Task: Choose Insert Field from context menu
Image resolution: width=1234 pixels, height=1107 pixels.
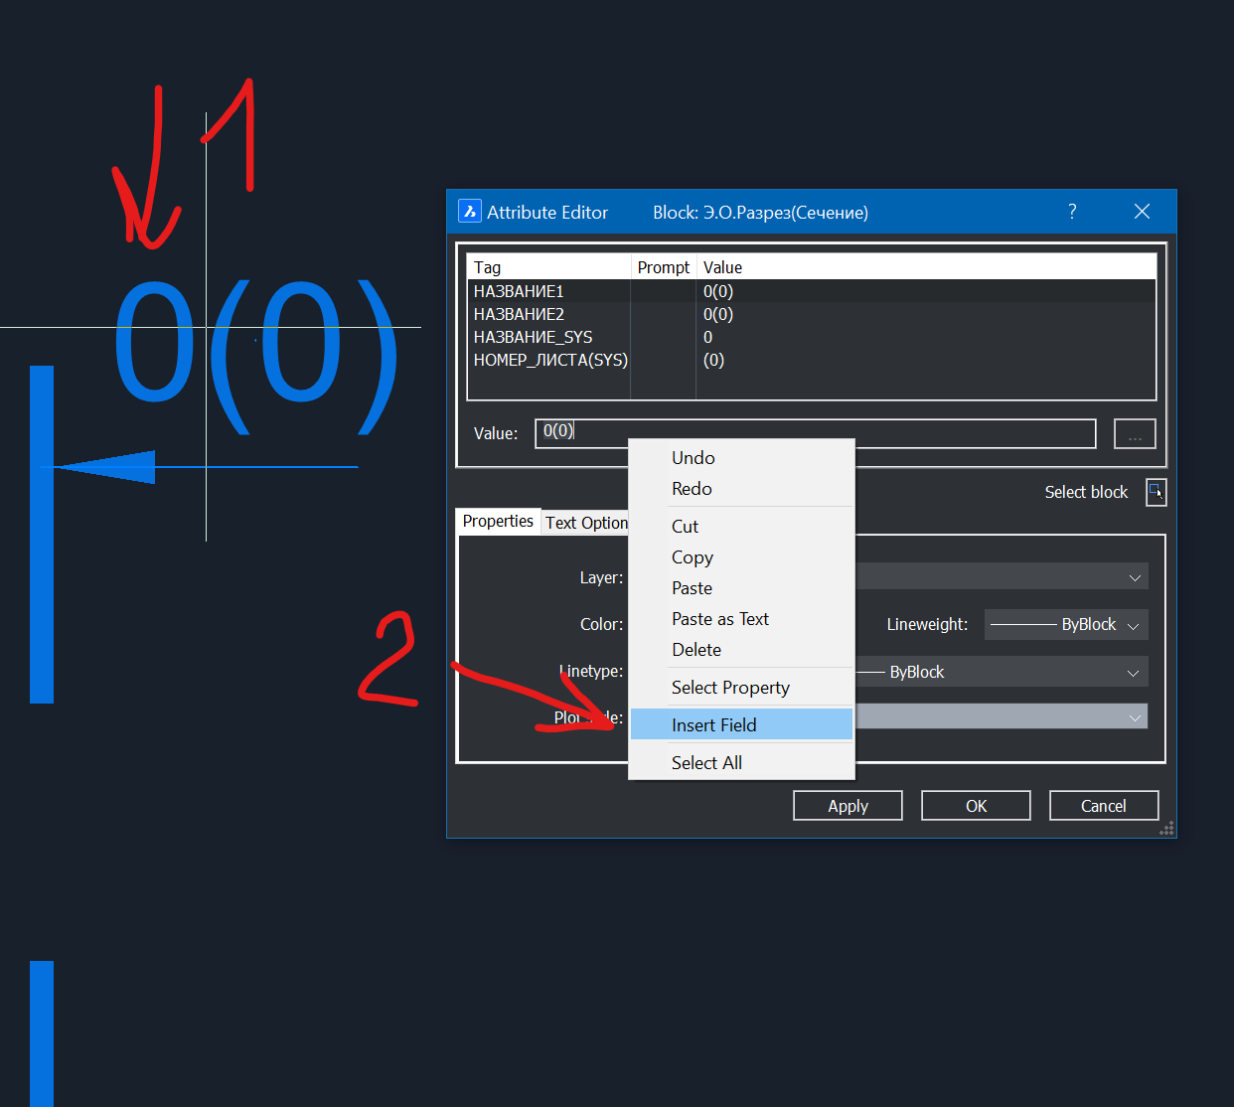Action: pyautogui.click(x=713, y=725)
